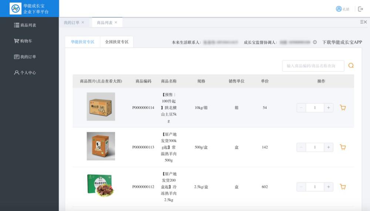Screen dimensions: 370x211
Task: Open 购物车 in the sidebar
Action: [23, 41]
